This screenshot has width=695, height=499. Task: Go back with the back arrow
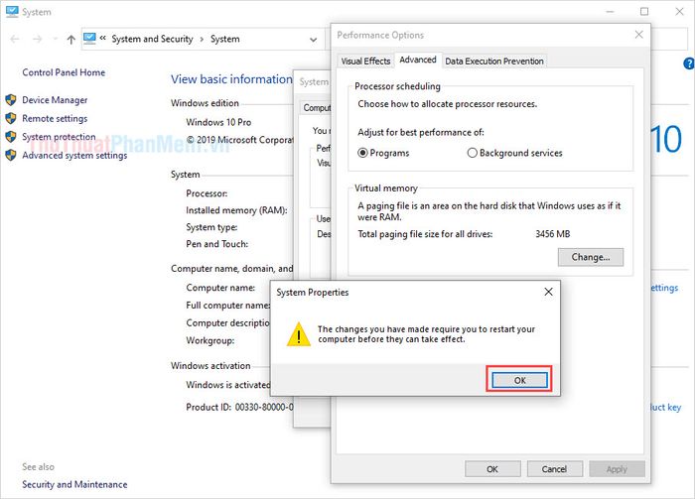pos(15,40)
